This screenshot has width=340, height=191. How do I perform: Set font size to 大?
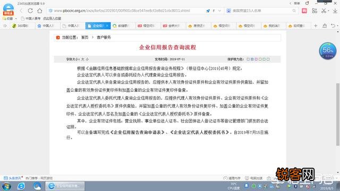click(x=83, y=59)
